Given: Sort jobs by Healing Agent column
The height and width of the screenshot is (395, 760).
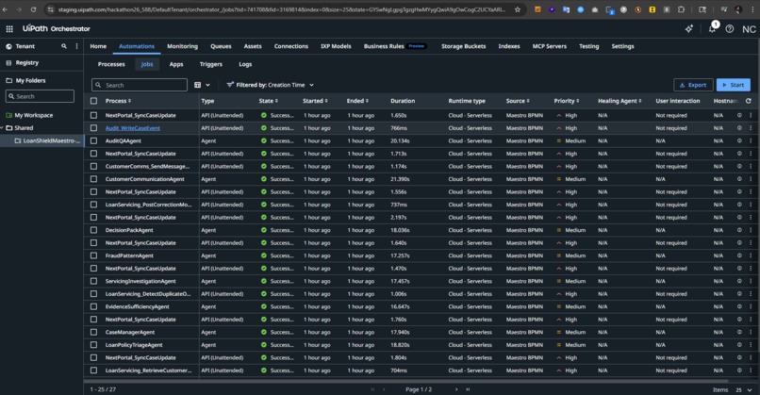Looking at the screenshot, I should click(620, 101).
